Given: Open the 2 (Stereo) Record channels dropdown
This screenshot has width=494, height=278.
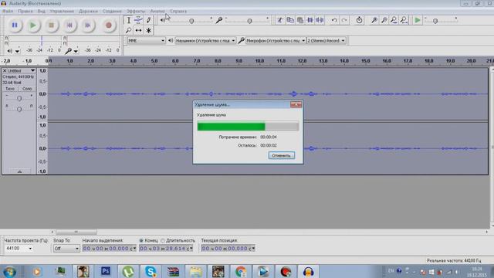Looking at the screenshot, I should tap(326, 41).
